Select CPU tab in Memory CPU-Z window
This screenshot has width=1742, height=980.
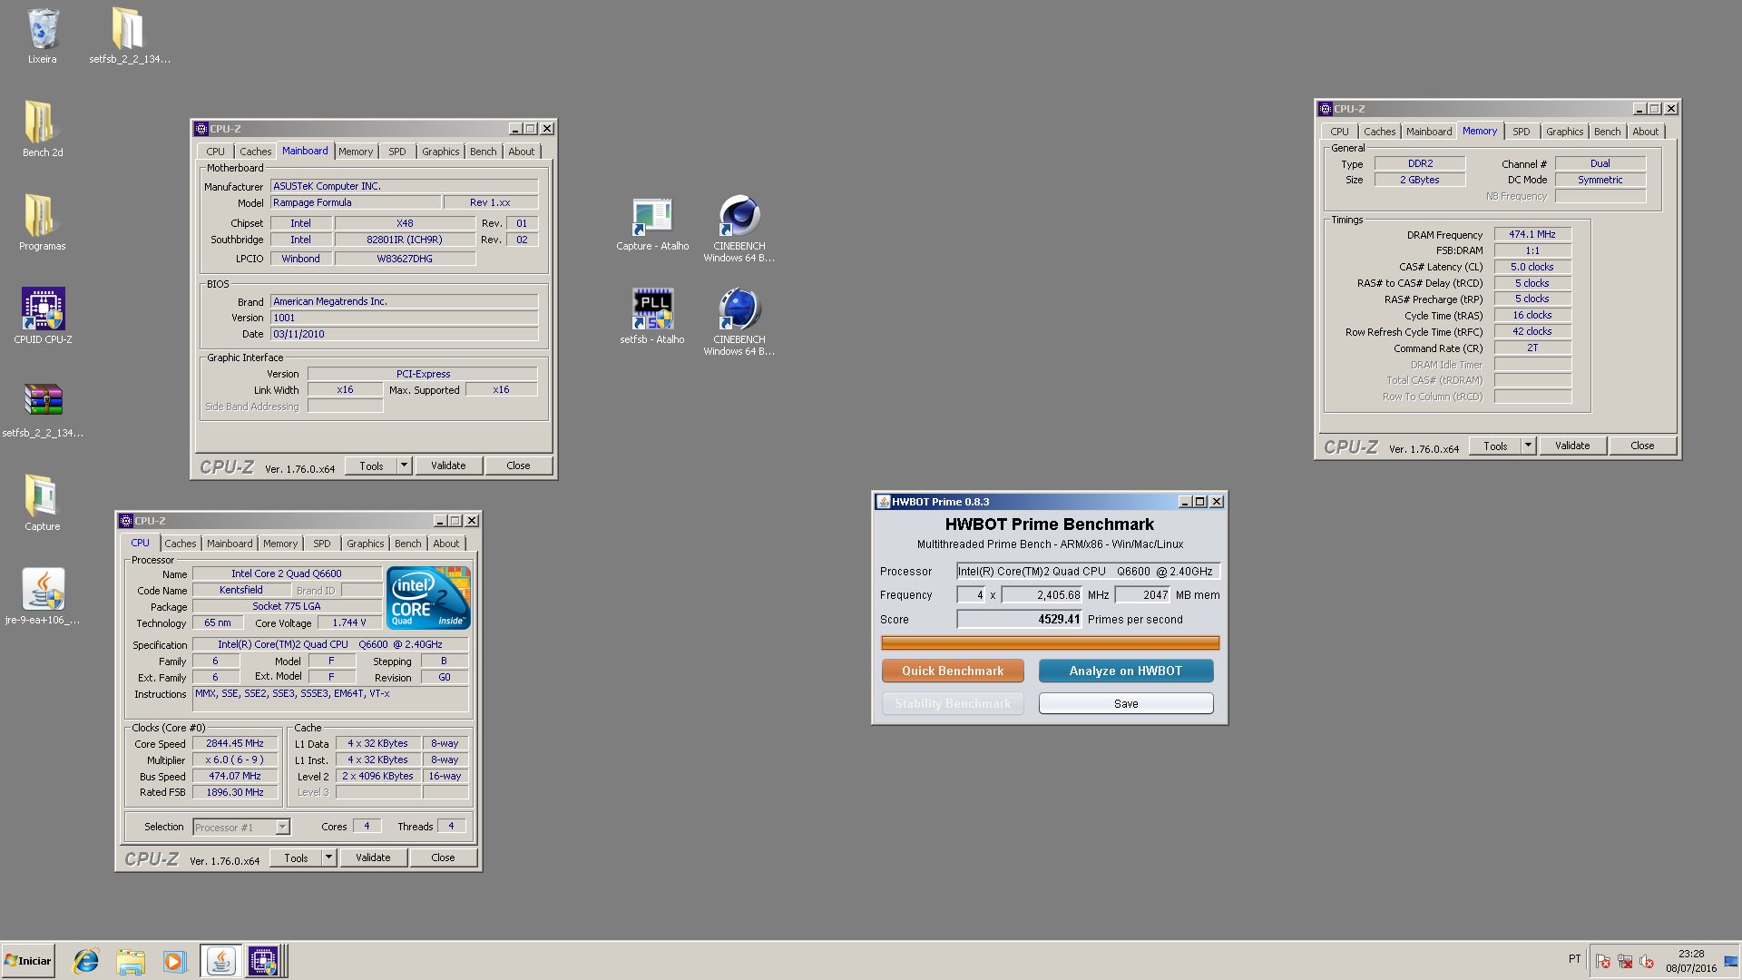1339,132
